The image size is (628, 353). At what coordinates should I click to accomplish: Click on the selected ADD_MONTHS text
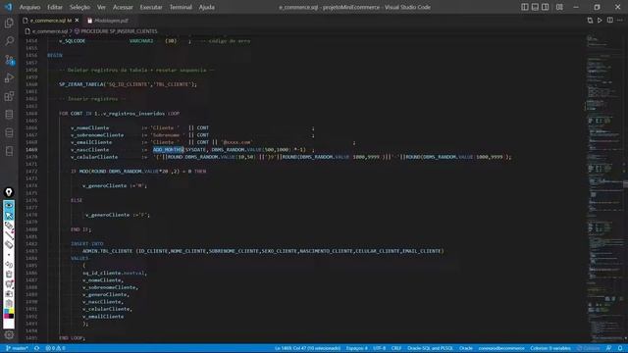[x=168, y=150]
